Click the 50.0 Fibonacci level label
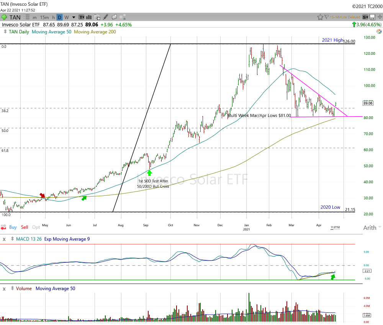 (x=5, y=130)
